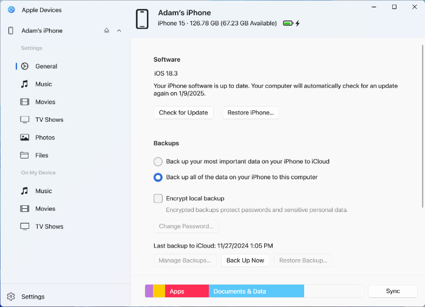The height and width of the screenshot is (307, 425).
Task: Click the Movies film icon under Settings
Action: (x=25, y=102)
